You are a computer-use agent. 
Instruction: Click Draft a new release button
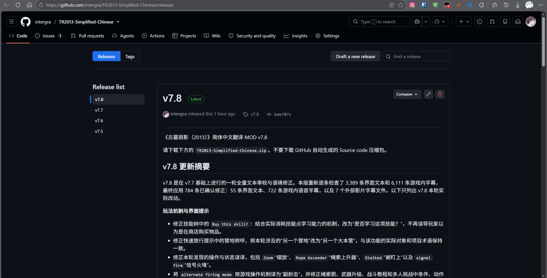356,56
